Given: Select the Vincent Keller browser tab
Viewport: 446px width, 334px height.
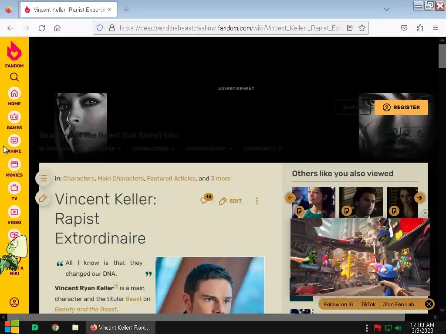Looking at the screenshot, I should coord(68,10).
